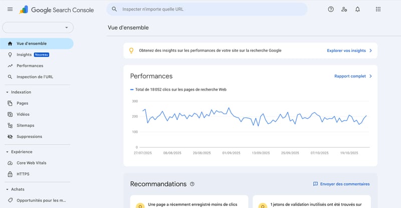The height and width of the screenshot is (208, 401).
Task: Click the Explorer vos insights link
Action: click(x=346, y=50)
